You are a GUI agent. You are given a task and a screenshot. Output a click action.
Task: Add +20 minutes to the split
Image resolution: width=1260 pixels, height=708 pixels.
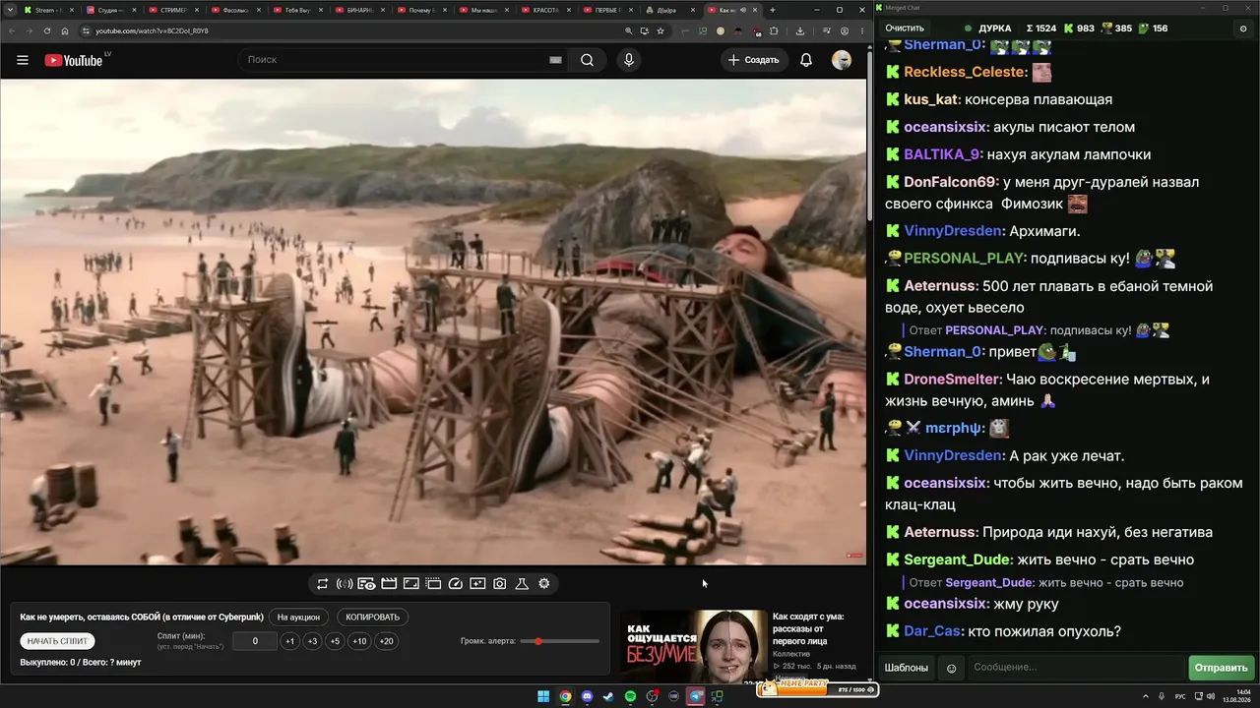[386, 641]
